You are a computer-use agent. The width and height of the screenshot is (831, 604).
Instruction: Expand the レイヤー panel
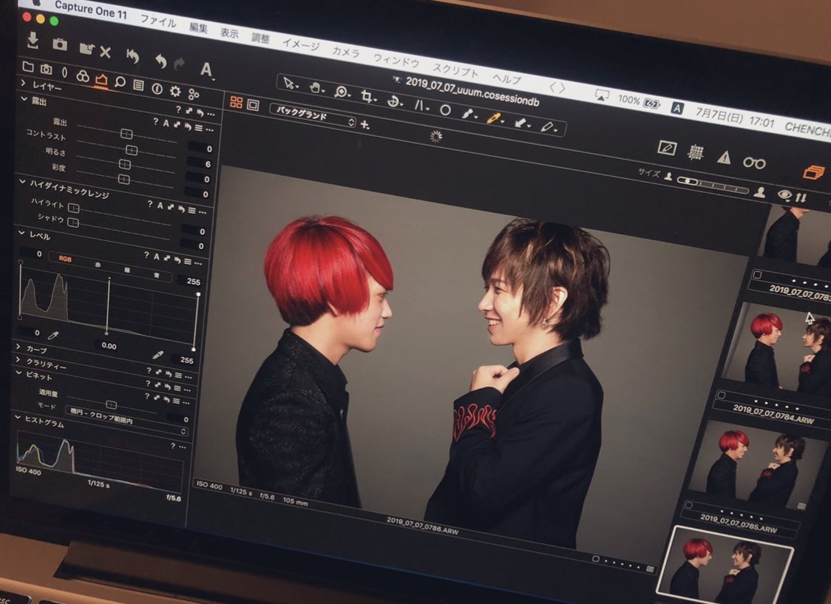pyautogui.click(x=24, y=84)
